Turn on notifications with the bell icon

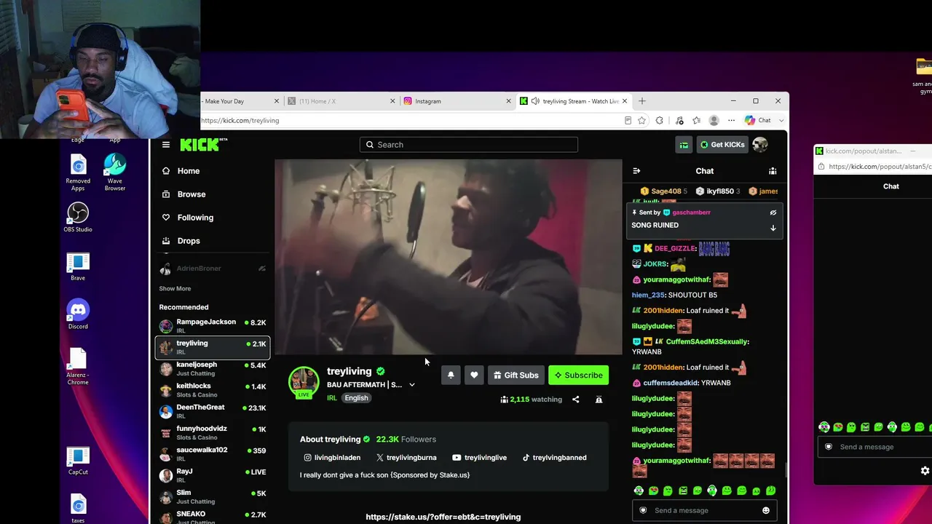[451, 375]
